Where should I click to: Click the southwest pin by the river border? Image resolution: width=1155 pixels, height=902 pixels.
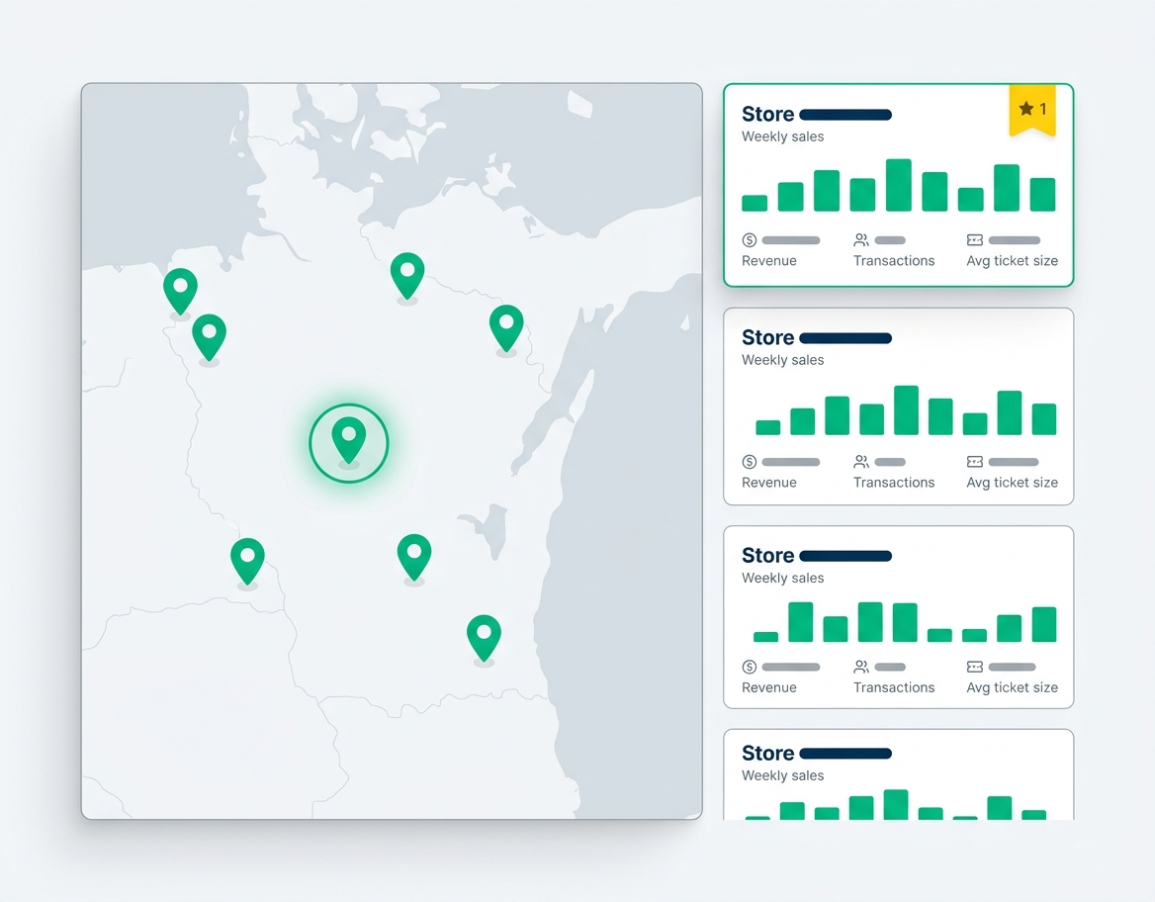pyautogui.click(x=247, y=562)
